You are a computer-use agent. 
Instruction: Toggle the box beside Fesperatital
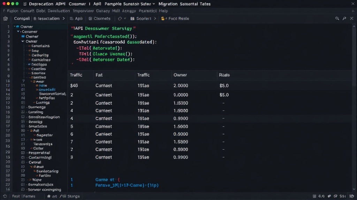coord(23,153)
